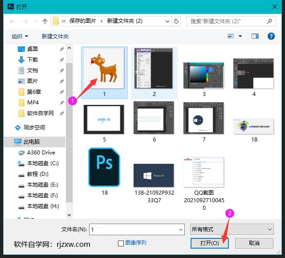Image resolution: width=285 pixels, height=258 pixels.
Task: Open help with the question mark icon
Action: pos(271,36)
